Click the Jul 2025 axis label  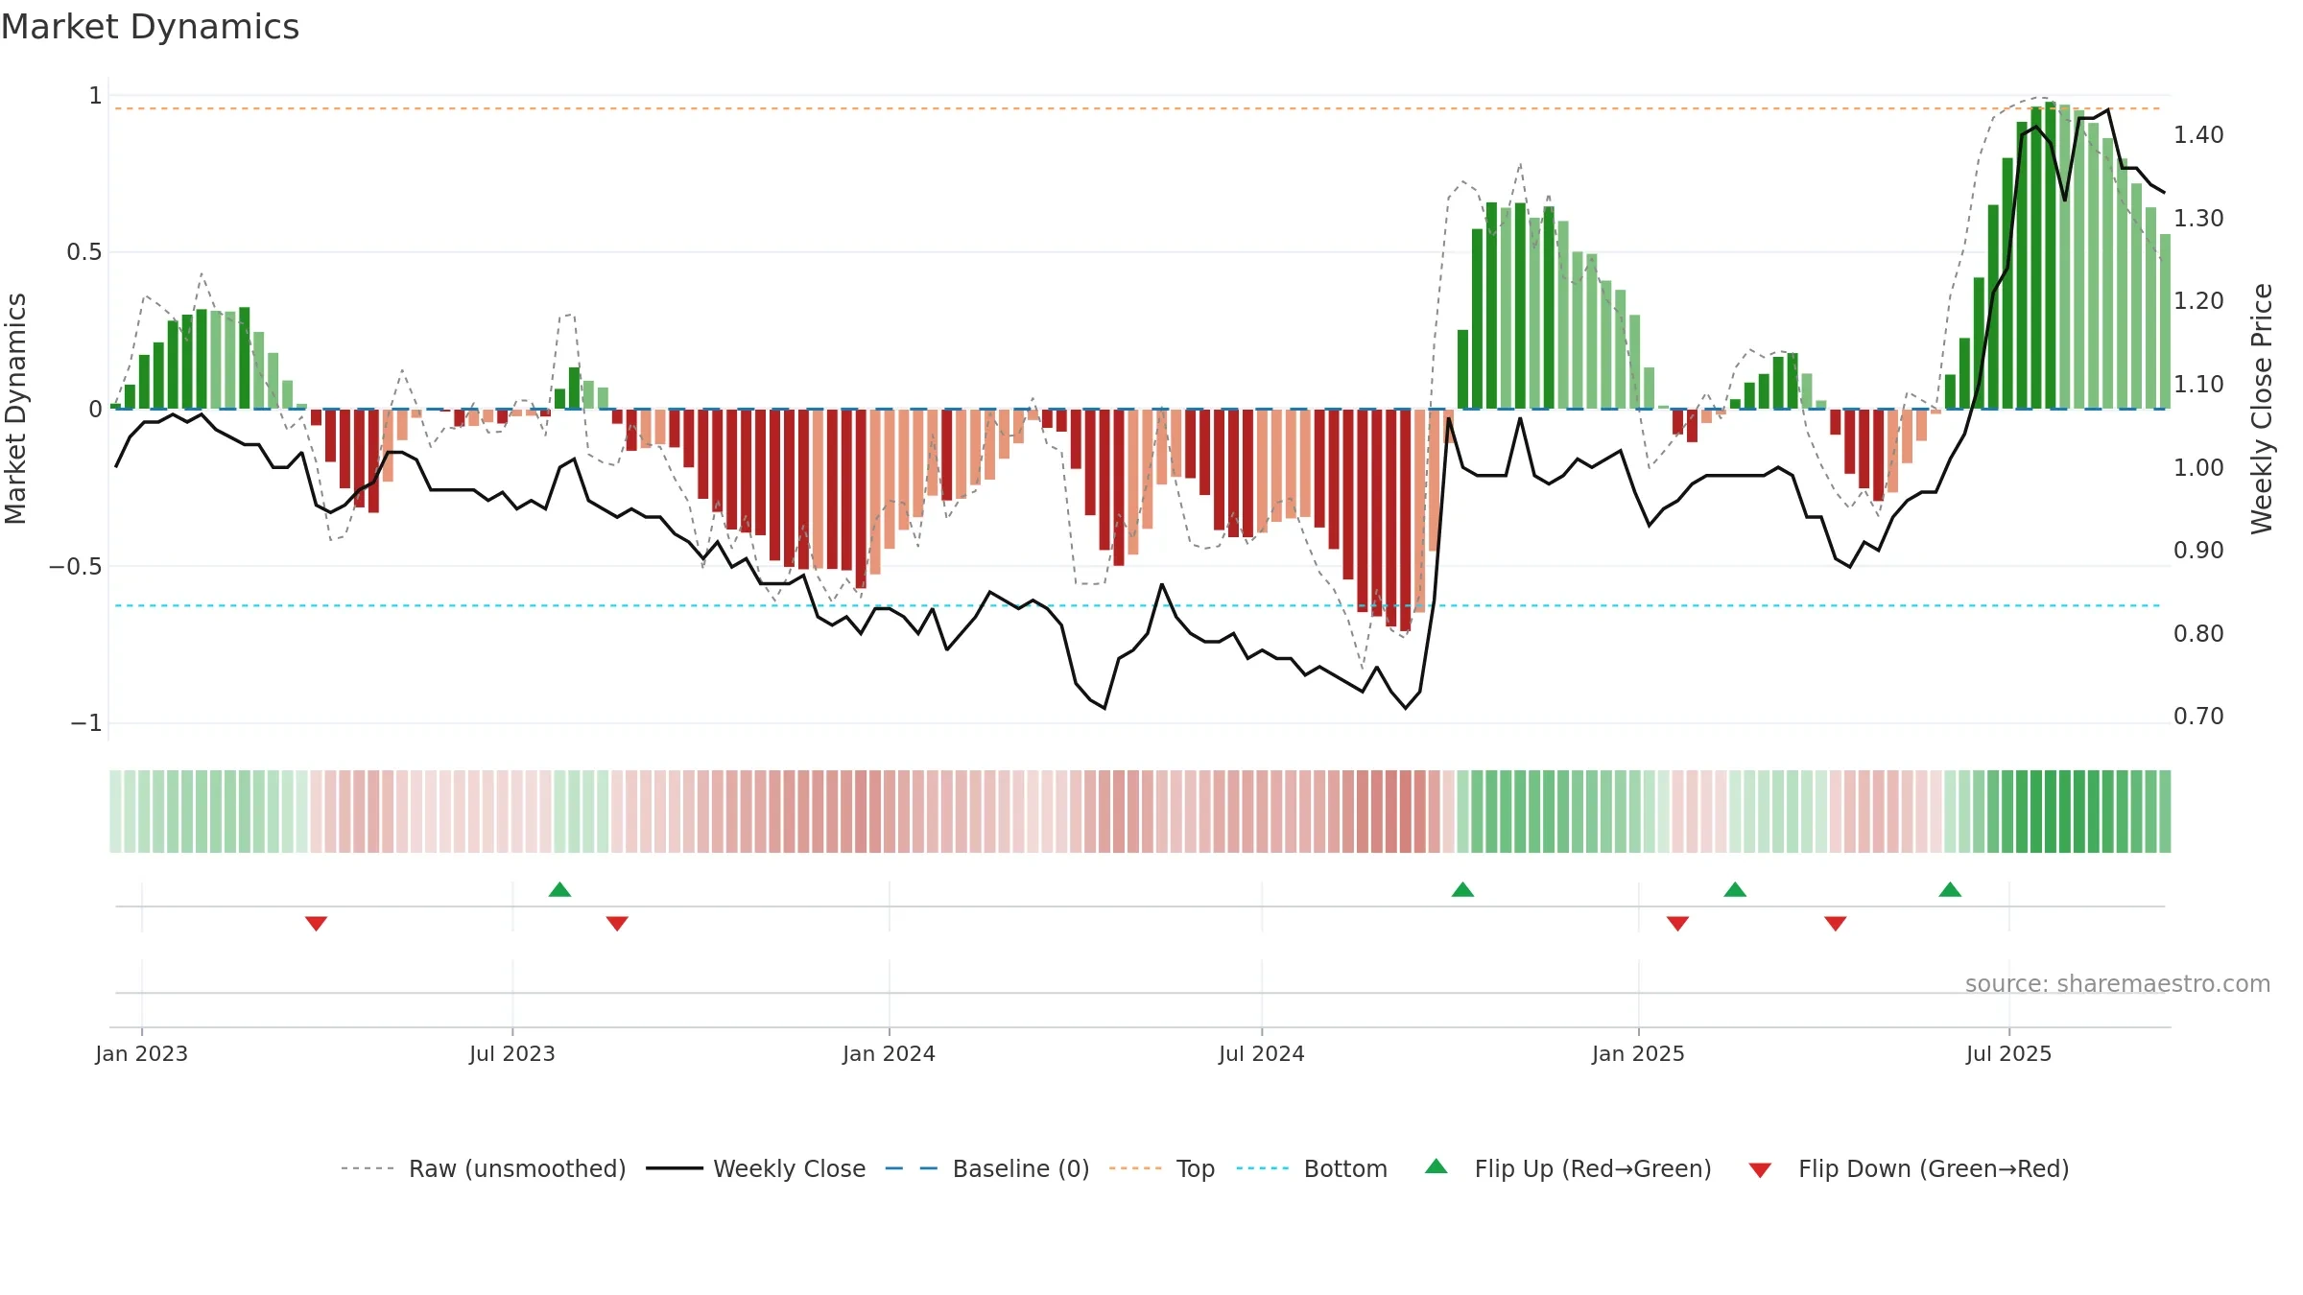pyautogui.click(x=2009, y=1053)
